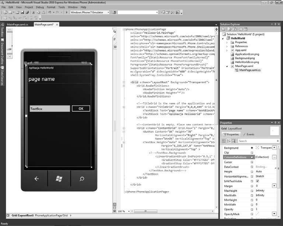Expand the App.xaml node
This screenshot has height=226, width=283.
pyautogui.click(x=227, y=50)
